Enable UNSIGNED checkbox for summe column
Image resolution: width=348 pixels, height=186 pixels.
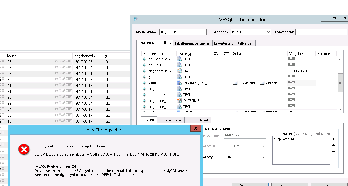tap(235, 83)
